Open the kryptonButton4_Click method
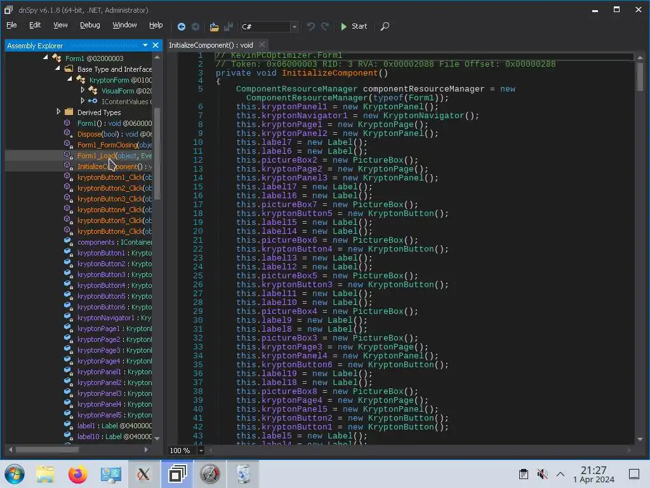The image size is (650, 488). (x=114, y=210)
